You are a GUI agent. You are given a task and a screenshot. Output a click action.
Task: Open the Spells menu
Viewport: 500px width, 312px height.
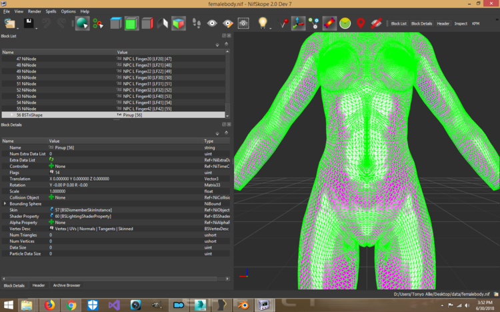[x=51, y=11]
